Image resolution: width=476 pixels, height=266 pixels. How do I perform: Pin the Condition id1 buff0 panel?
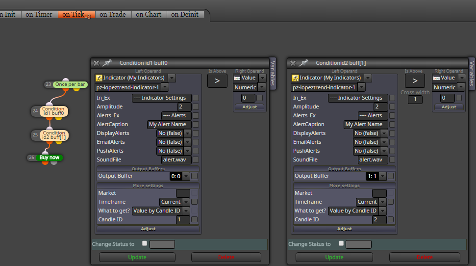[x=107, y=63]
